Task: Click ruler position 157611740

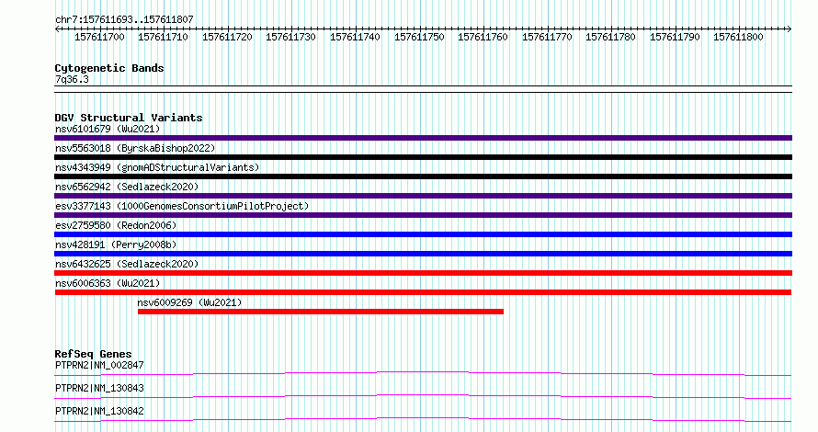Action: pos(355,37)
